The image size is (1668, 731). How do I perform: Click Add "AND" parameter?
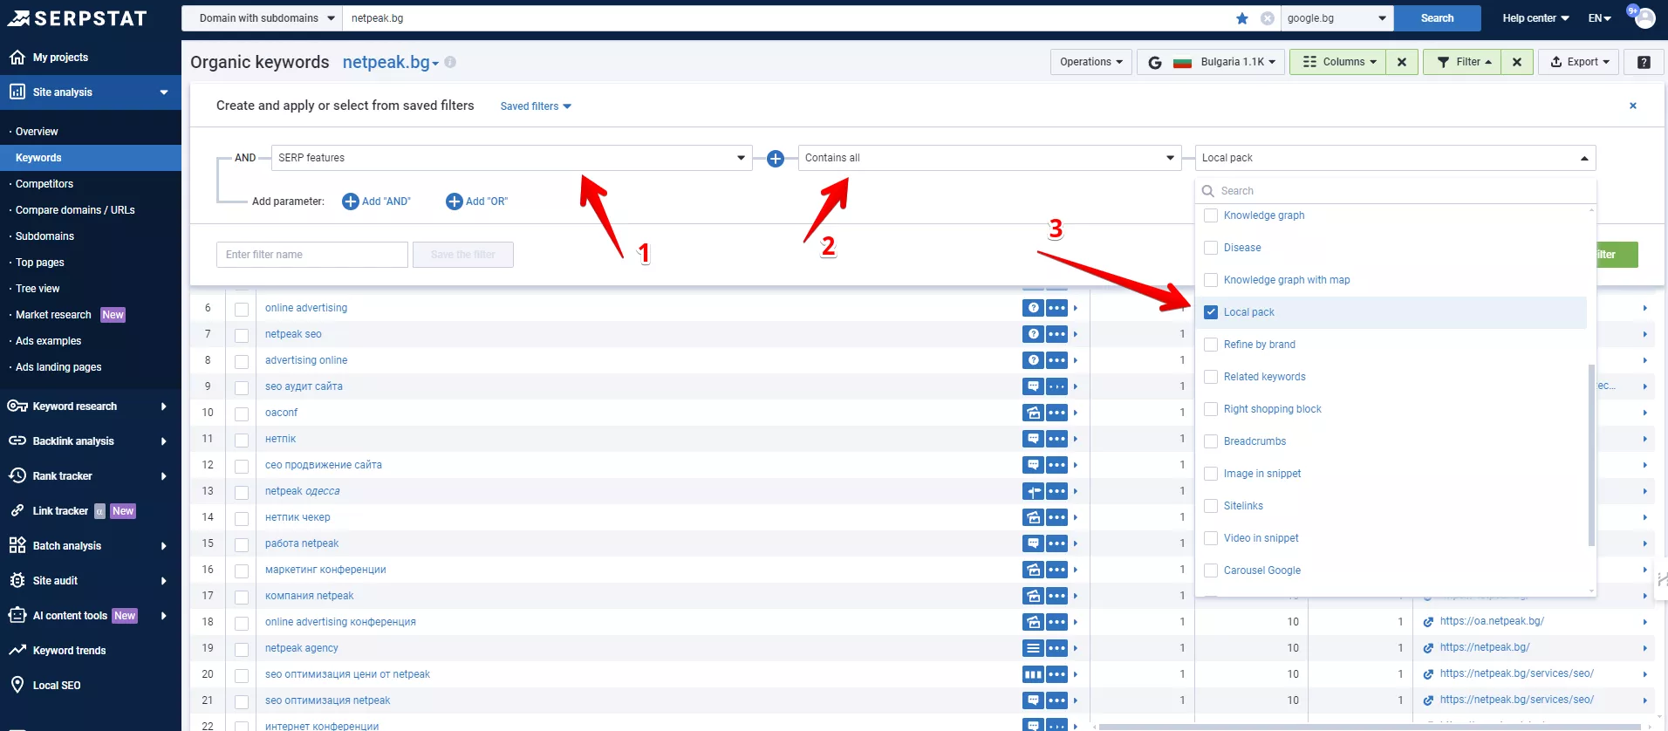pyautogui.click(x=376, y=202)
